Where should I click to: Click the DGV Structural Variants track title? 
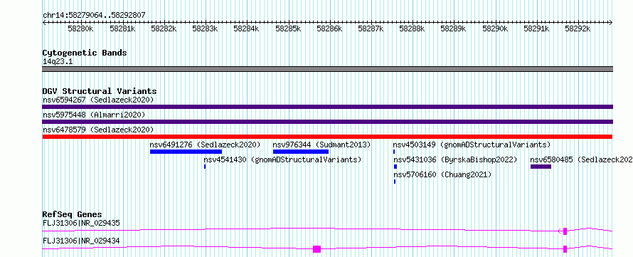(x=100, y=91)
